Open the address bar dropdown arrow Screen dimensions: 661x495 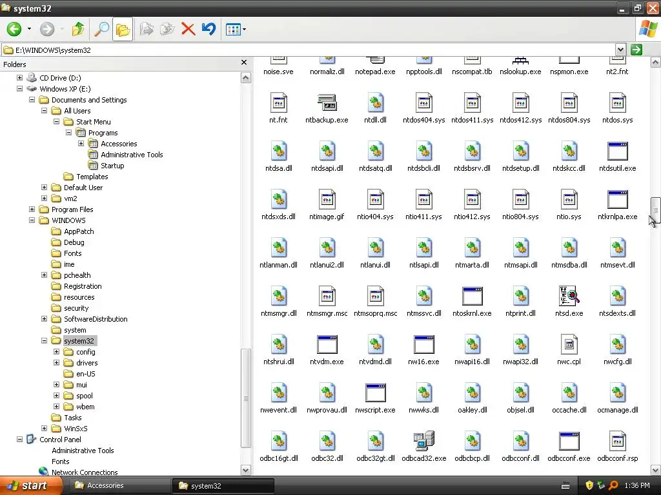point(620,50)
